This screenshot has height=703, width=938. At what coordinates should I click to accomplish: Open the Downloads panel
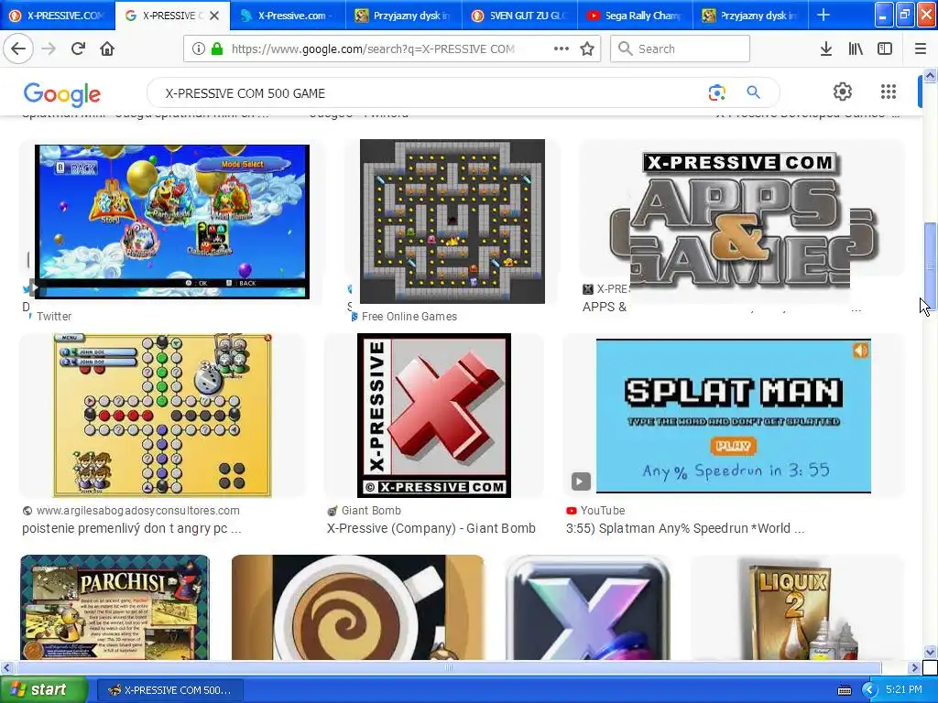pyautogui.click(x=826, y=49)
